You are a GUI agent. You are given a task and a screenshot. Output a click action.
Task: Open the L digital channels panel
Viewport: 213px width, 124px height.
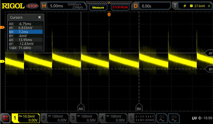point(142,118)
